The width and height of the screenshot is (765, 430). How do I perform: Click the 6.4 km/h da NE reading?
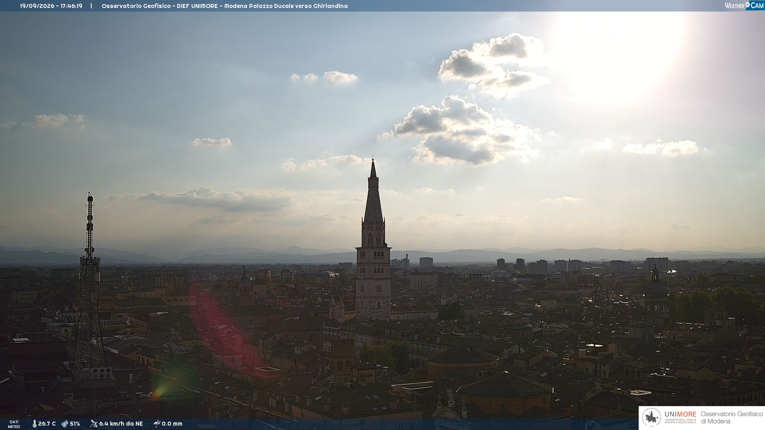click(121, 424)
